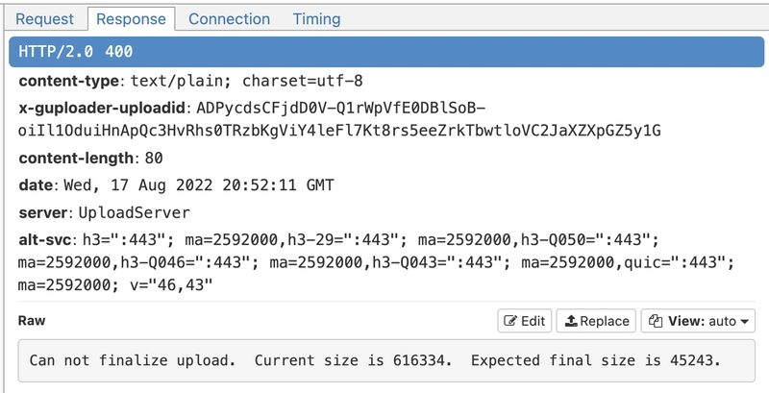Click the dropdown arrow after auto
Viewport: 769px width, 393px height.
[x=744, y=322]
